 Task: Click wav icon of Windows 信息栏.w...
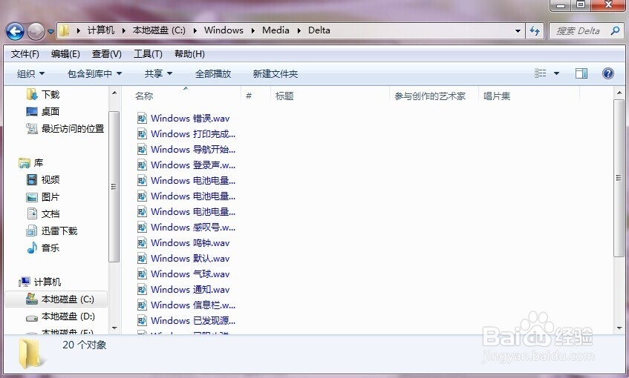[142, 305]
